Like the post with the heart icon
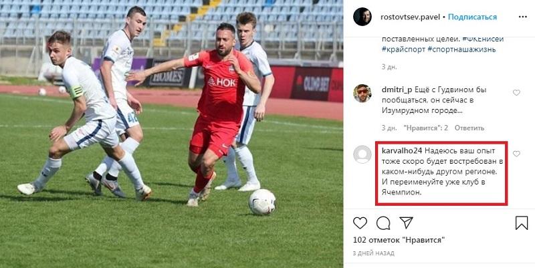This screenshot has height=268, width=535. tap(360, 223)
